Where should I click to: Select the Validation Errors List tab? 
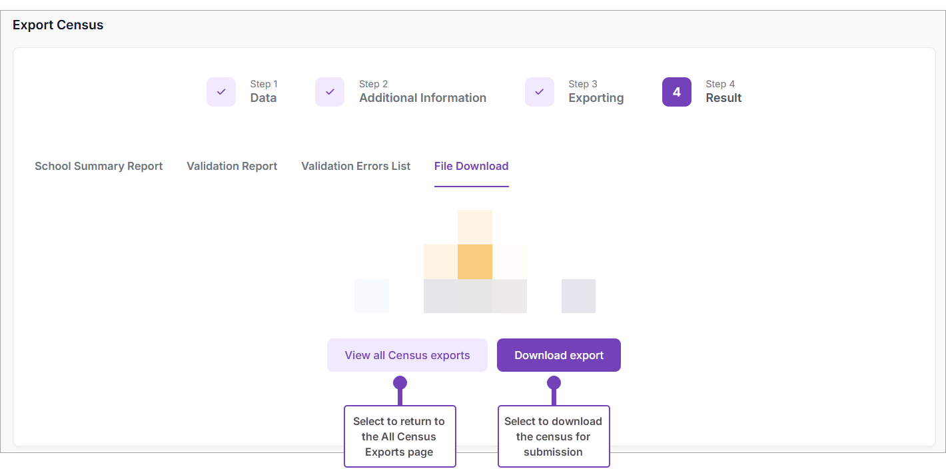pos(356,166)
